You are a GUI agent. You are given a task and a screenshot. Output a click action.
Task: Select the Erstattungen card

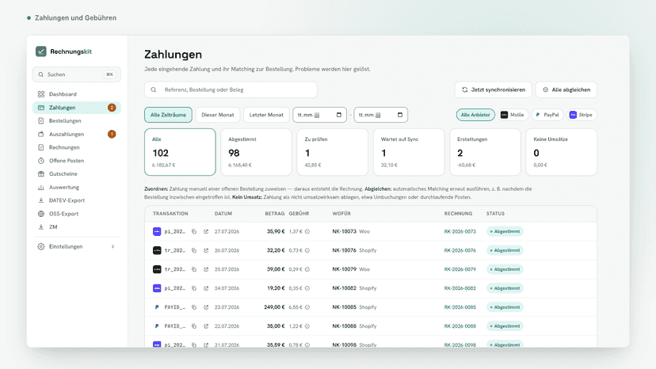point(486,152)
